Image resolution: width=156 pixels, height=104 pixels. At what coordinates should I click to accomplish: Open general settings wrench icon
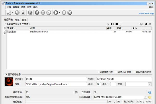click(x=37, y=13)
